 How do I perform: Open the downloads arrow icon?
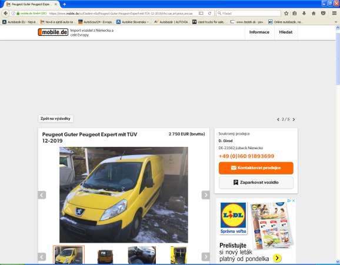click(304, 13)
